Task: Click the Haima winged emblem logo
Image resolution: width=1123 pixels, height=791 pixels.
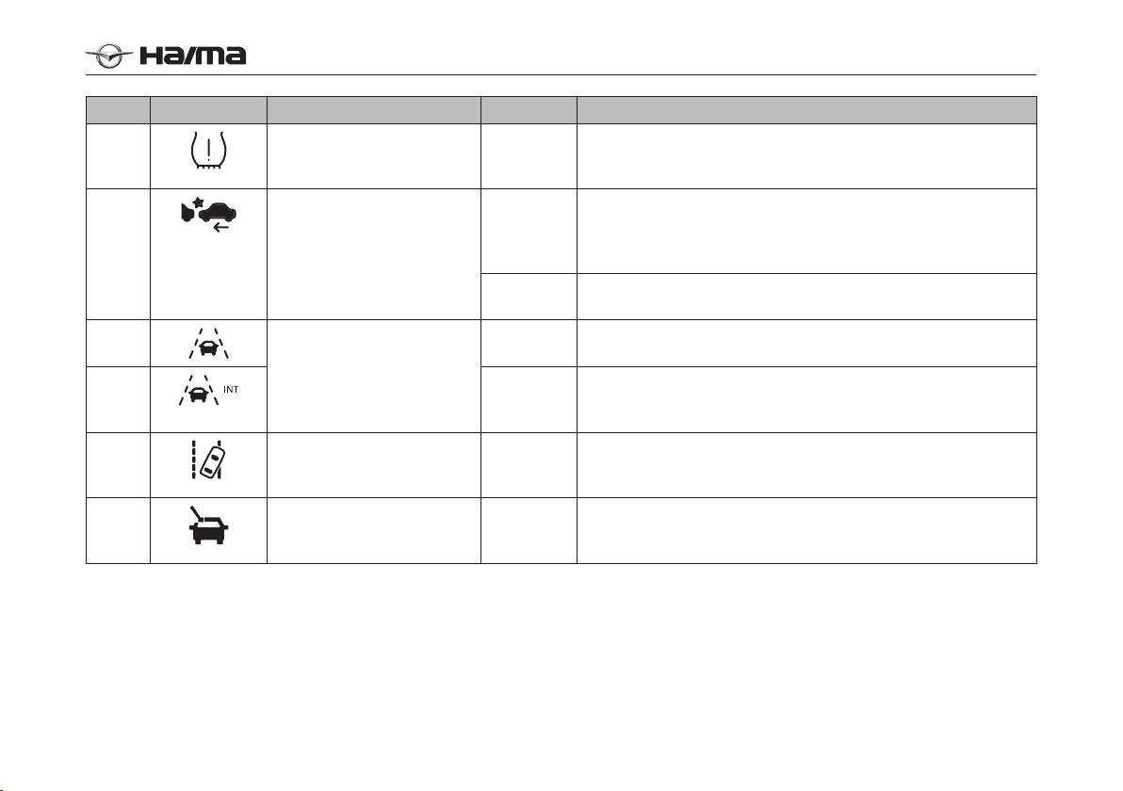Action: pyautogui.click(x=109, y=56)
